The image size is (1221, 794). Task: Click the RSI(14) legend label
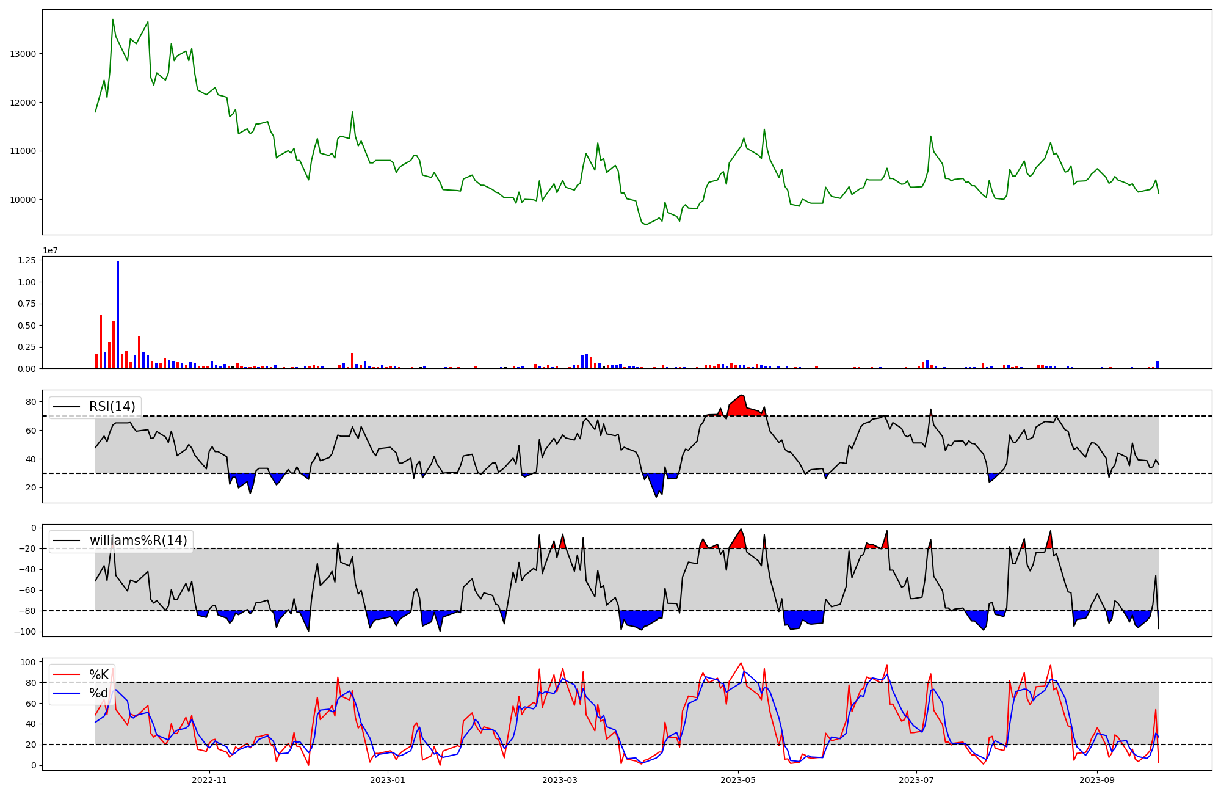112,407
